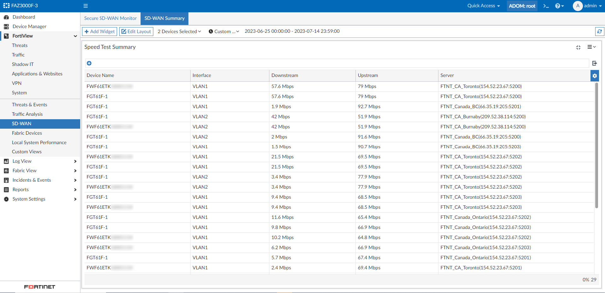Open the Custom time range dropdown
This screenshot has height=293, width=605.
pos(224,32)
